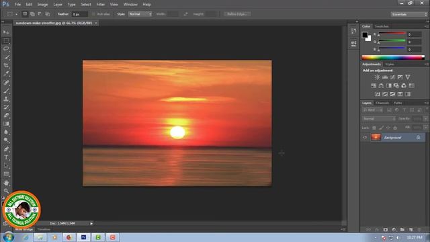Switch to the Channels tab
Viewport: 430px width, 242px height.
point(382,103)
